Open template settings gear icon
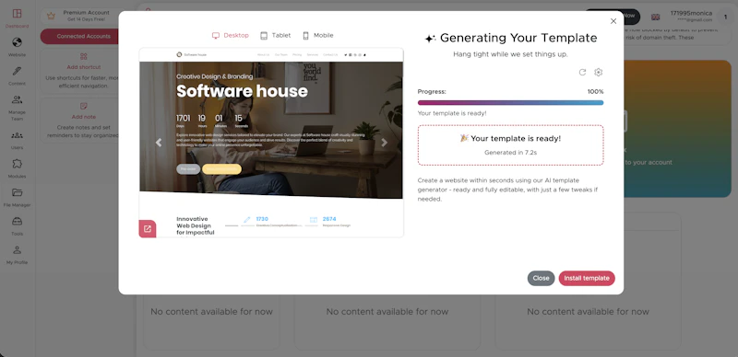This screenshot has height=357, width=738. (x=598, y=73)
